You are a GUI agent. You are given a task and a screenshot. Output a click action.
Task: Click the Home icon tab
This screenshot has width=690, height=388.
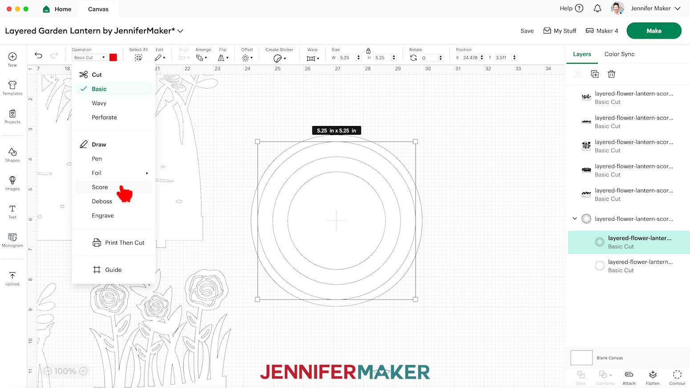coord(57,9)
